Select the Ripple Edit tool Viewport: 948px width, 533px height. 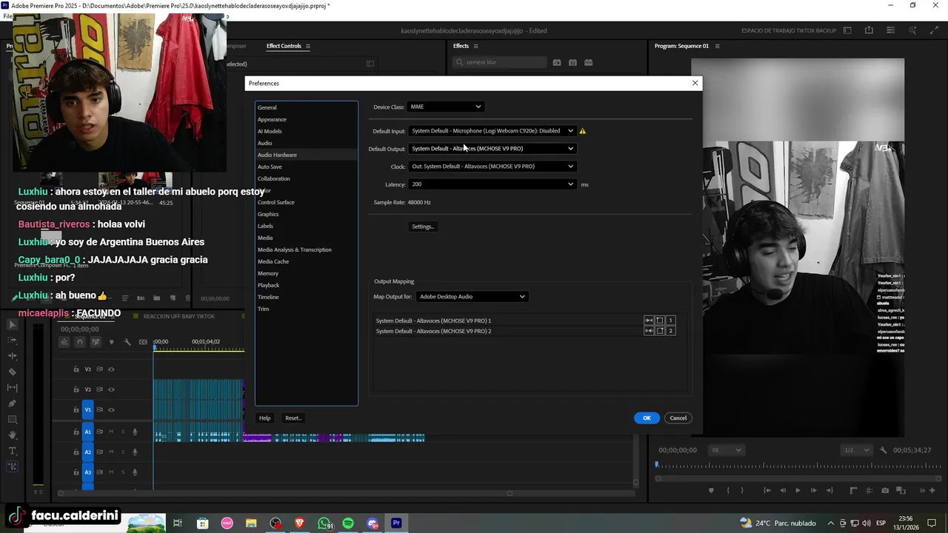point(12,356)
